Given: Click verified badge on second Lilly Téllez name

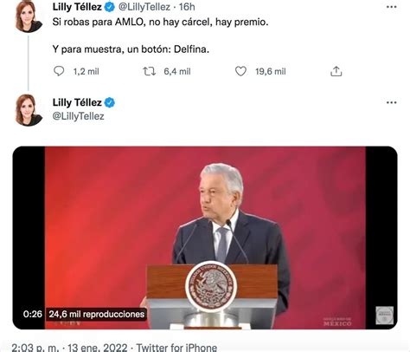Looking at the screenshot, I should pyautogui.click(x=110, y=102).
